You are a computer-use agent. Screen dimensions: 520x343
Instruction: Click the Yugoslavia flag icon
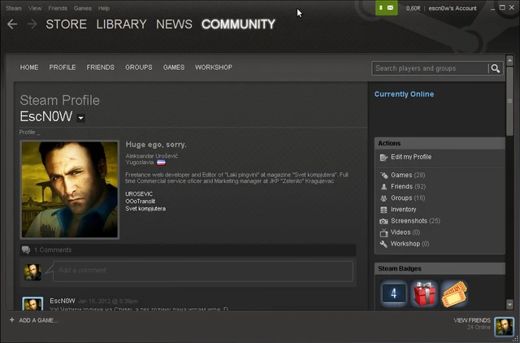click(x=161, y=163)
